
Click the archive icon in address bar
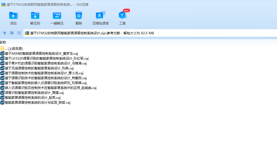coord(27,33)
